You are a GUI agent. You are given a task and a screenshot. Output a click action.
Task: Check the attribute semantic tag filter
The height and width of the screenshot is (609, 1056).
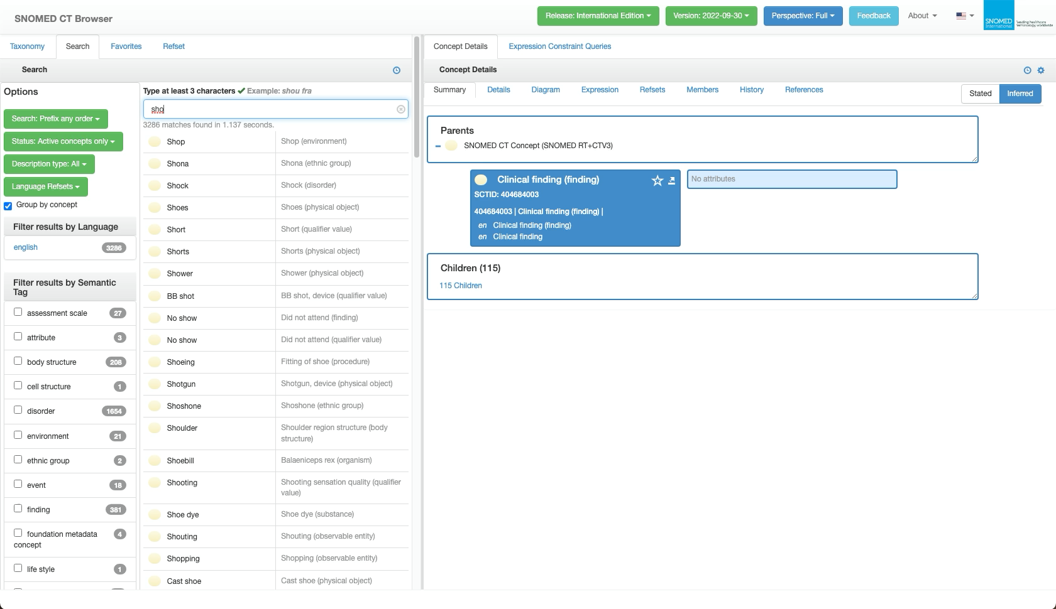pos(18,337)
